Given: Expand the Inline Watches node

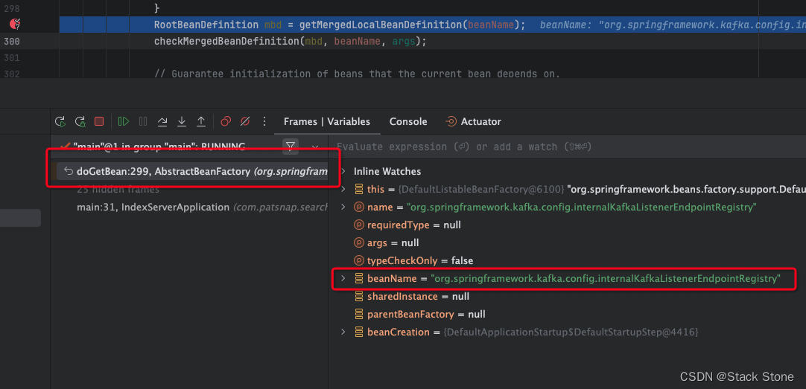Looking at the screenshot, I should coord(343,171).
